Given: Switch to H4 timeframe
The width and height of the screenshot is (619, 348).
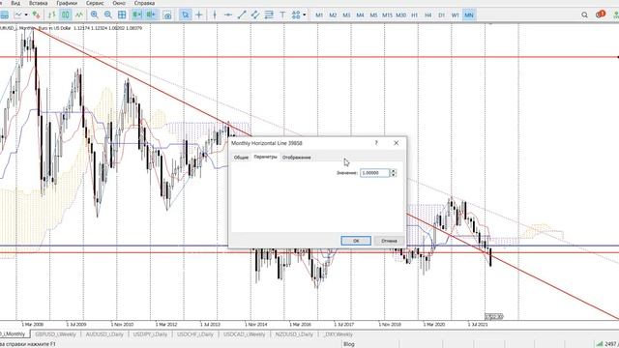Looking at the screenshot, I should (427, 15).
